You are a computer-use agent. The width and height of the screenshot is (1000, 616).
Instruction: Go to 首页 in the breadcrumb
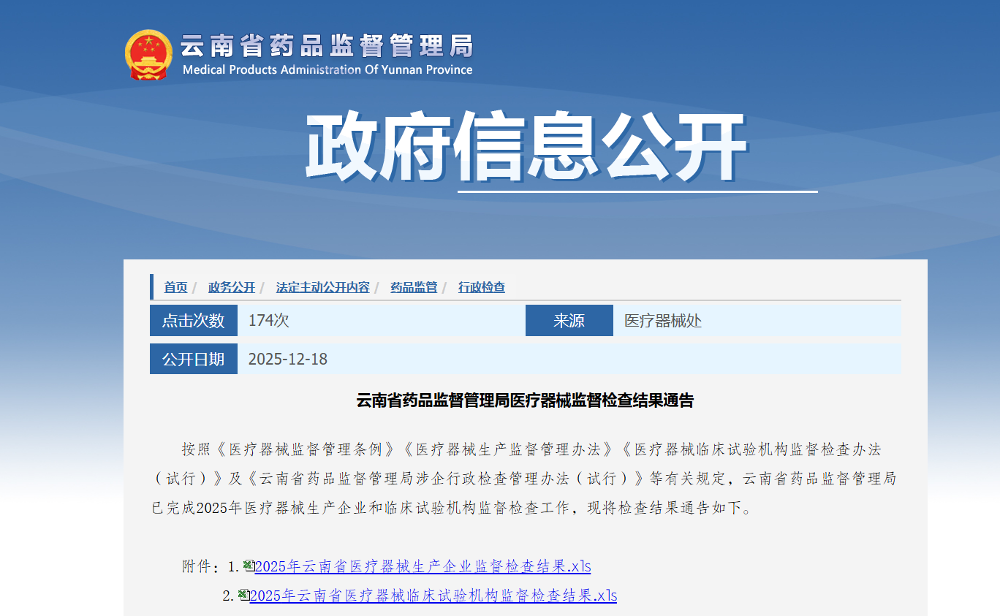(175, 287)
